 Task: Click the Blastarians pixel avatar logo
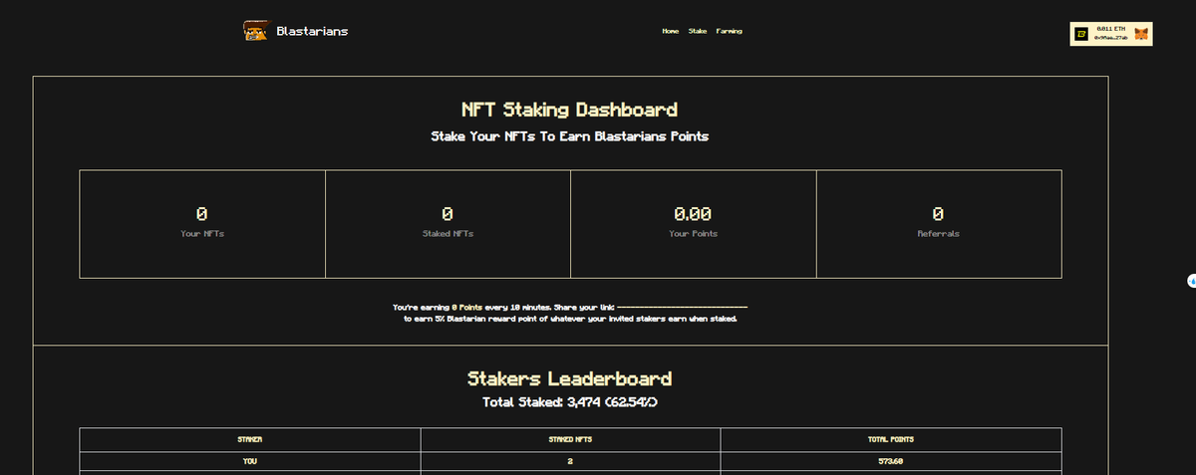coord(255,31)
